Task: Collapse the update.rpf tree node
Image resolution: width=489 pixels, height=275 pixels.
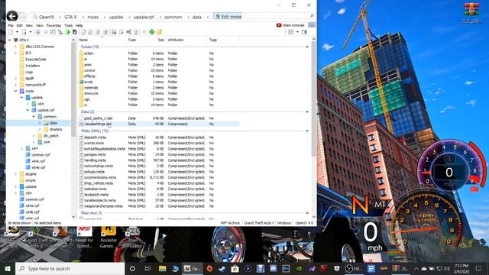Action: click(x=28, y=110)
